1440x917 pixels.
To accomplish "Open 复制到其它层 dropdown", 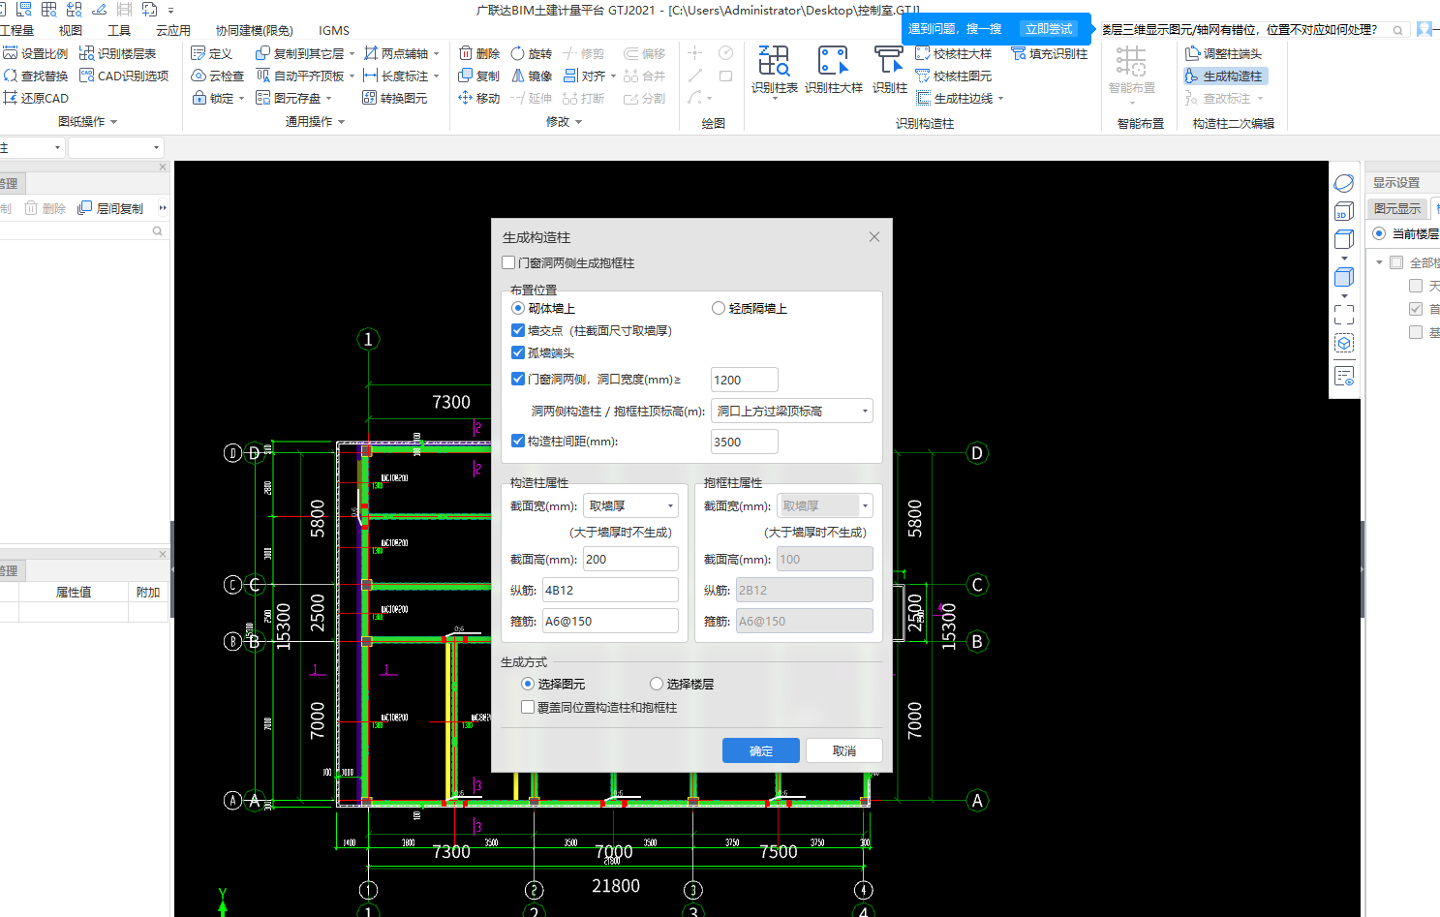I will tap(352, 53).
